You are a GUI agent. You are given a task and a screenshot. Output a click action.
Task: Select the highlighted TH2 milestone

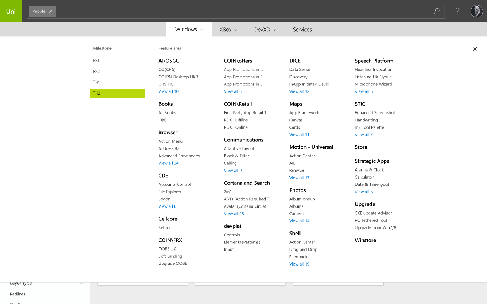[118, 93]
